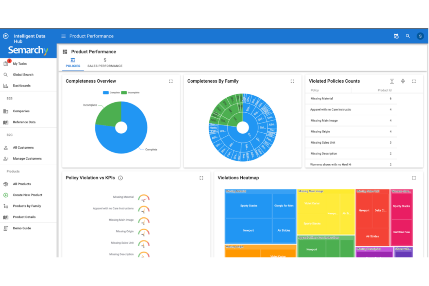Open the Demo Guide sidebar item
The width and height of the screenshot is (429, 286).
[22, 228]
